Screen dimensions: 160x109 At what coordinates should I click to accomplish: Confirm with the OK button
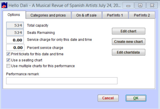(x=136, y=98)
